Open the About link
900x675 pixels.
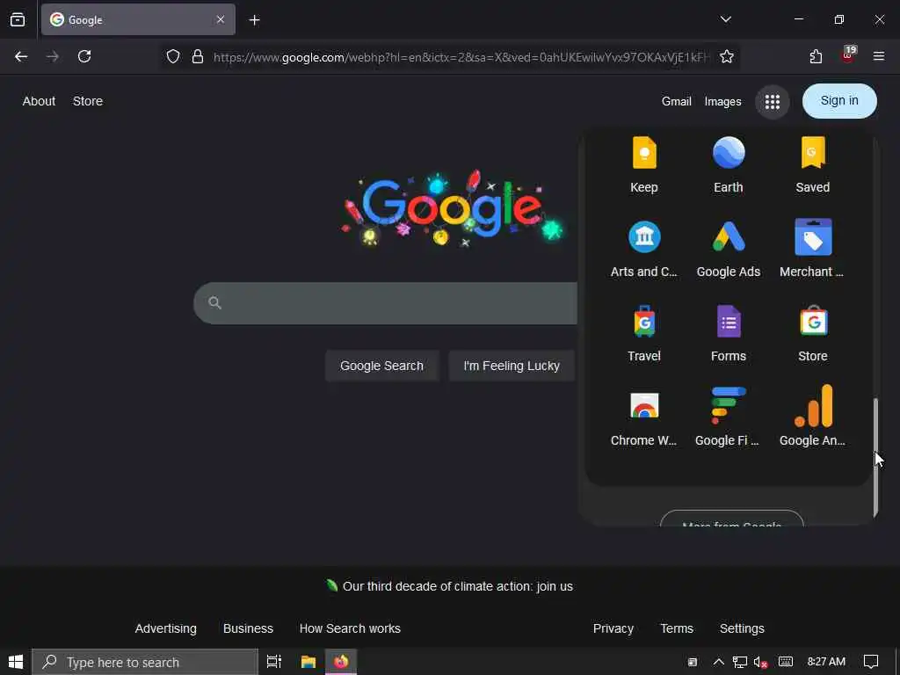tap(39, 101)
